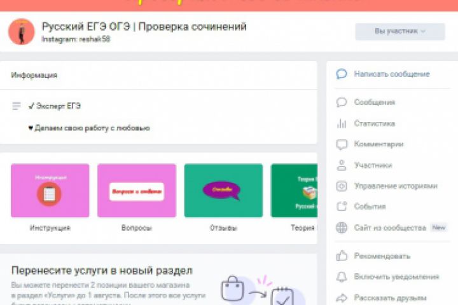
Task: Click the 'Участники' person icon
Action: point(342,165)
